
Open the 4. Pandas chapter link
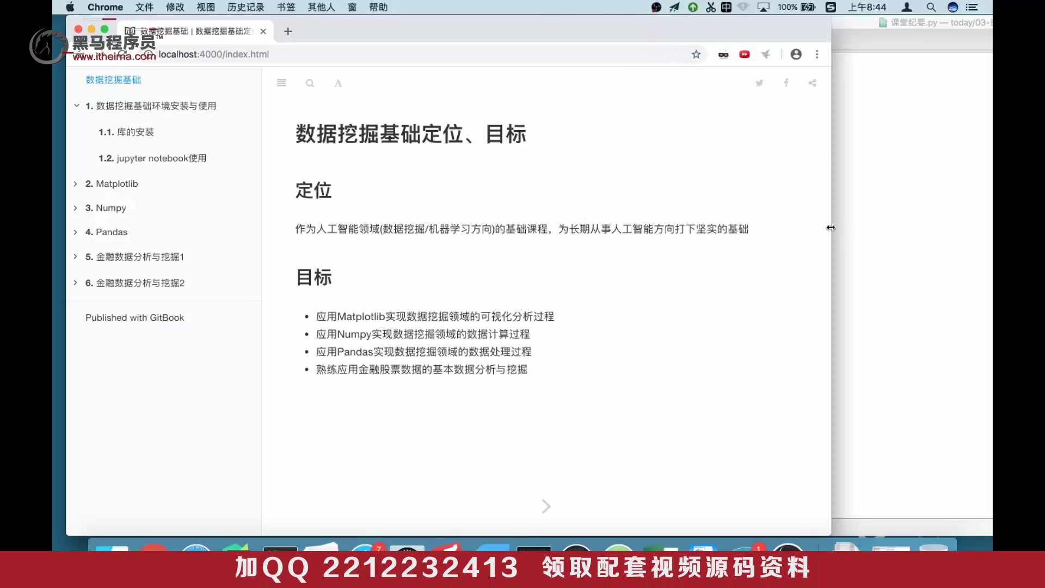point(106,232)
